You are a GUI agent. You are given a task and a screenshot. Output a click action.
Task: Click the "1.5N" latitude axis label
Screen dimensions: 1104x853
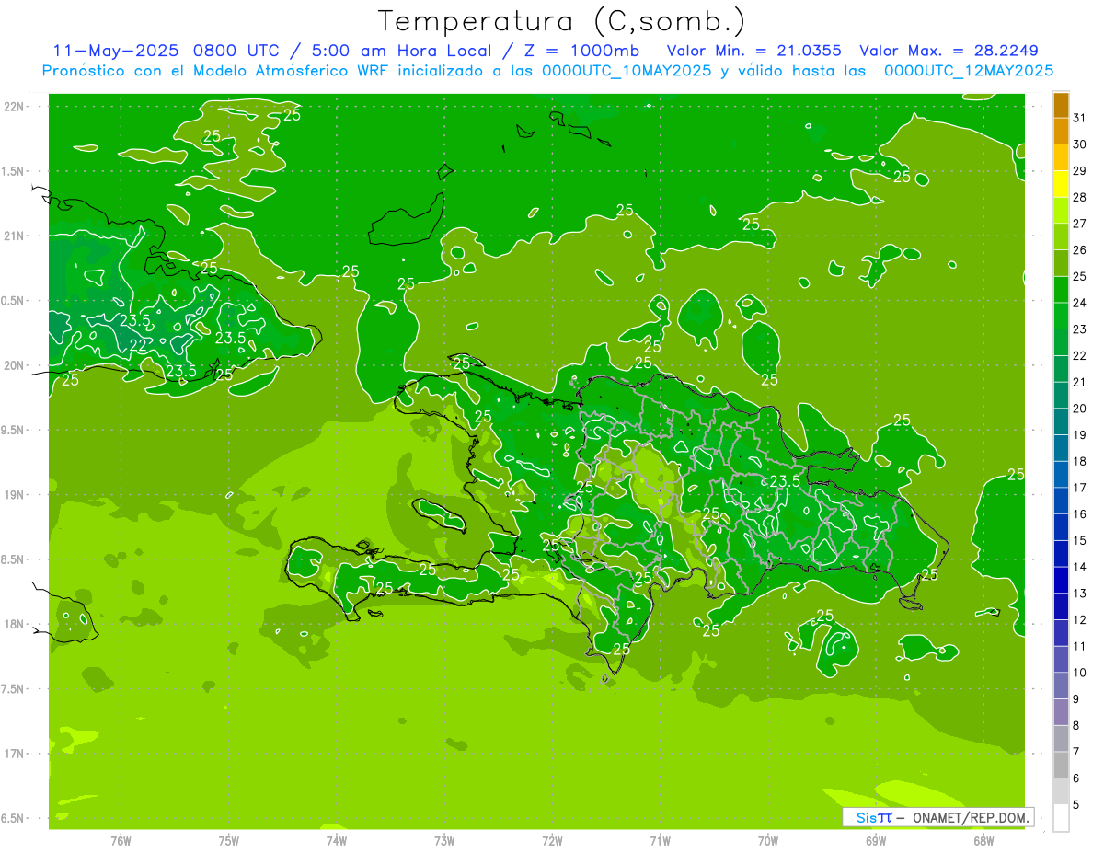(13, 171)
